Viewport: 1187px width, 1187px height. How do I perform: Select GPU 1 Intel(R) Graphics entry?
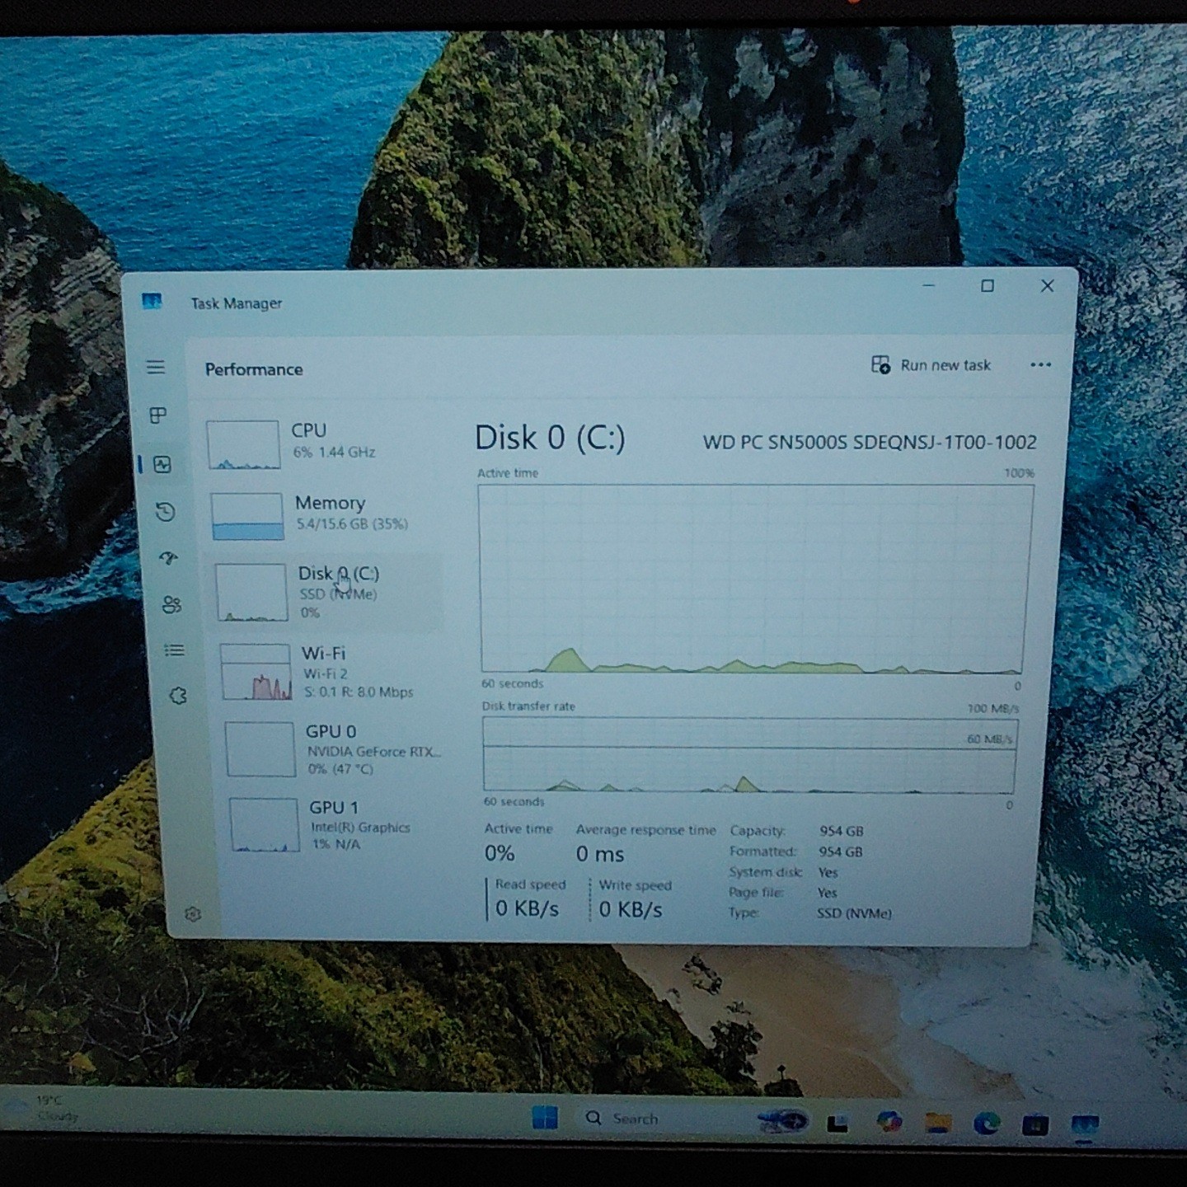coord(336,824)
